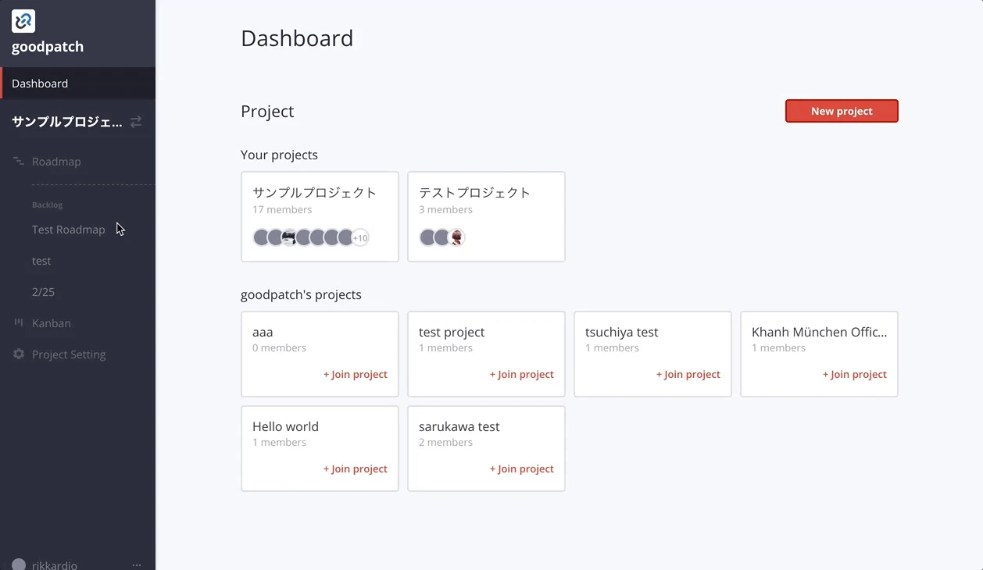This screenshot has width=983, height=570.
Task: Click the swap arrows icon beside サンプルプロジェ...
Action: click(x=136, y=122)
